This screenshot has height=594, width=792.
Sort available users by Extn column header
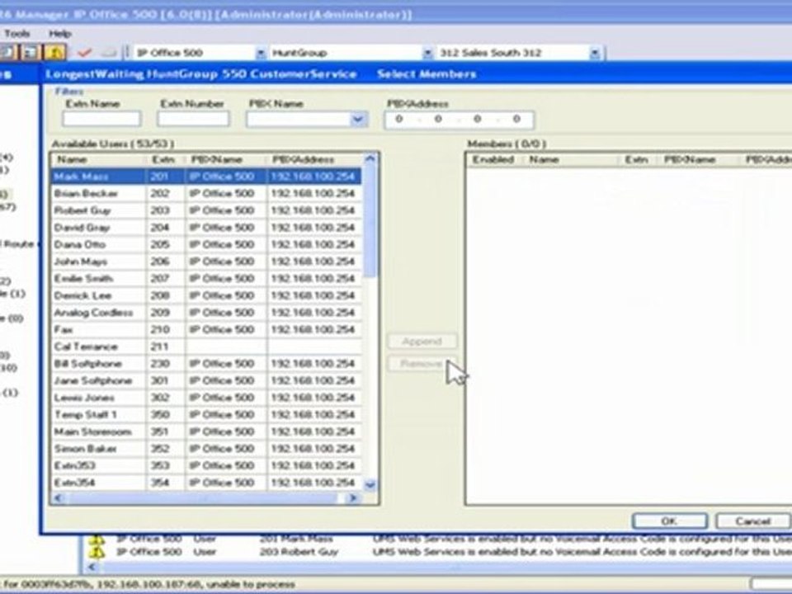tap(166, 159)
